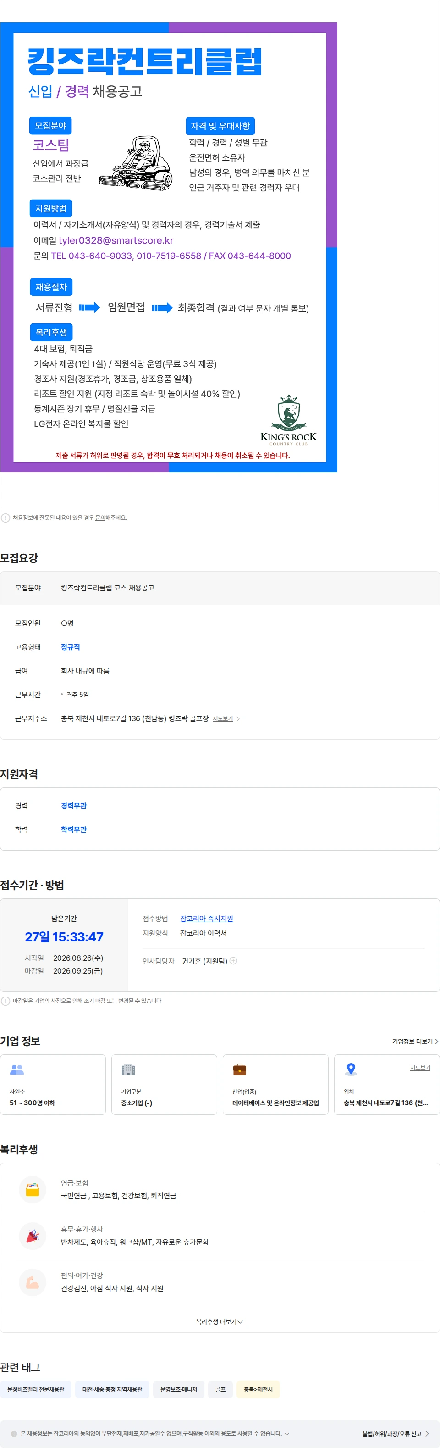Select the 충북>제천시 tag

click(258, 1389)
